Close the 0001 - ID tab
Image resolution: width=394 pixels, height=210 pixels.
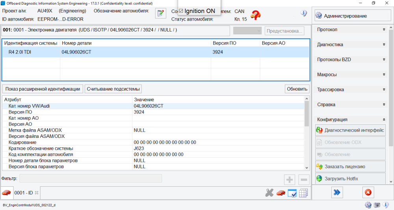[37, 193]
